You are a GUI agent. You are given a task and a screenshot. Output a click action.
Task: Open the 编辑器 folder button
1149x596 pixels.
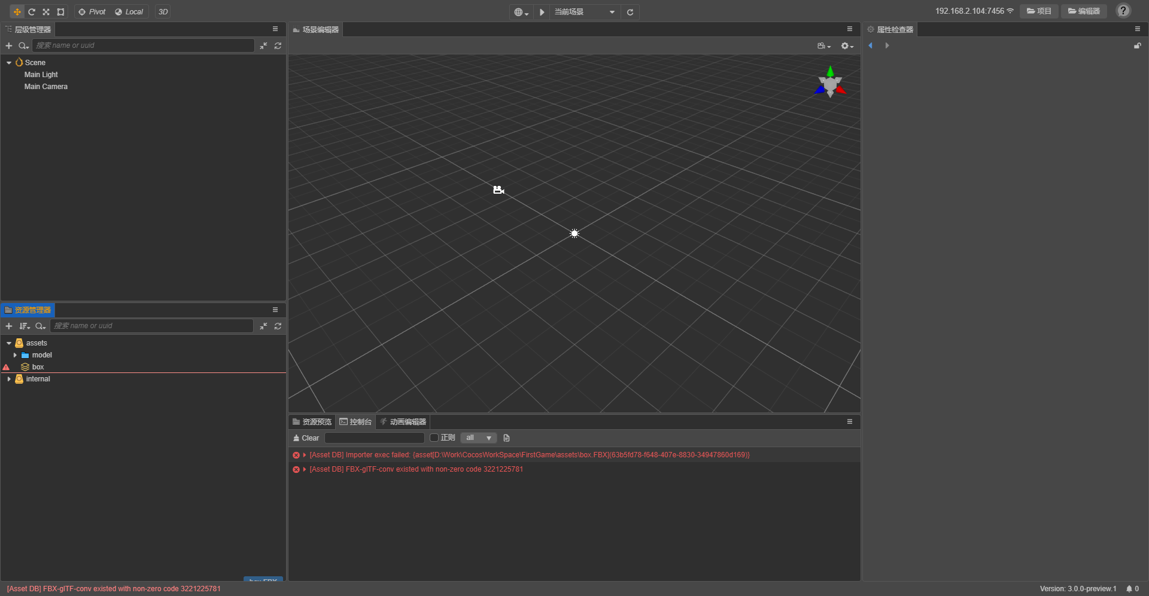click(x=1084, y=11)
